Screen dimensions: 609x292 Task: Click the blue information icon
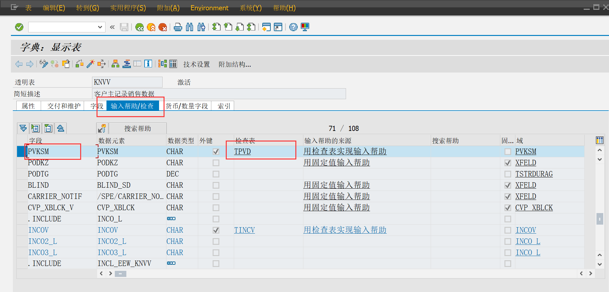(x=148, y=64)
